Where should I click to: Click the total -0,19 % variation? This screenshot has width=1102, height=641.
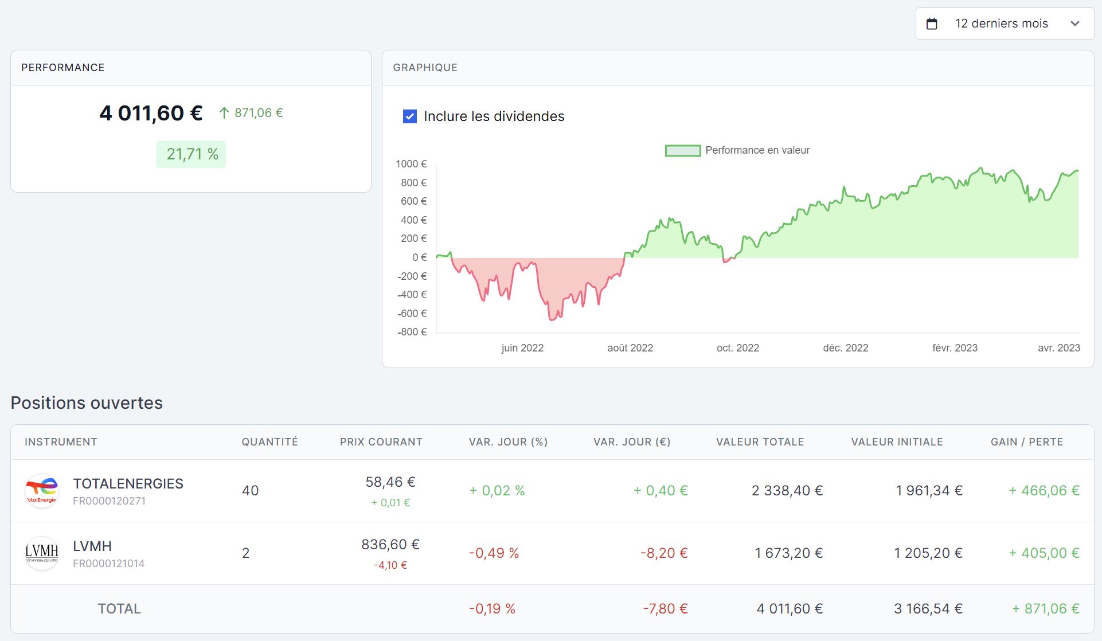[x=492, y=609]
